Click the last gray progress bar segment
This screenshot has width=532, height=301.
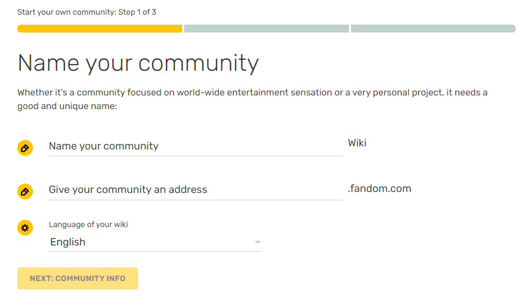click(x=433, y=29)
